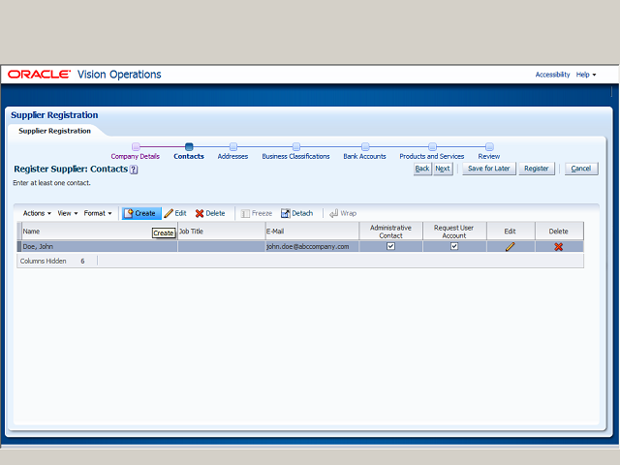620x465 pixels.
Task: Click the E-Mail column header
Action: pos(312,232)
